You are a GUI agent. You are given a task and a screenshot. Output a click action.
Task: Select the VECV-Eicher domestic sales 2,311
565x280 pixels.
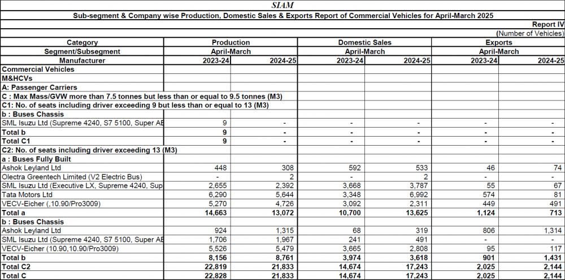[x=419, y=204]
